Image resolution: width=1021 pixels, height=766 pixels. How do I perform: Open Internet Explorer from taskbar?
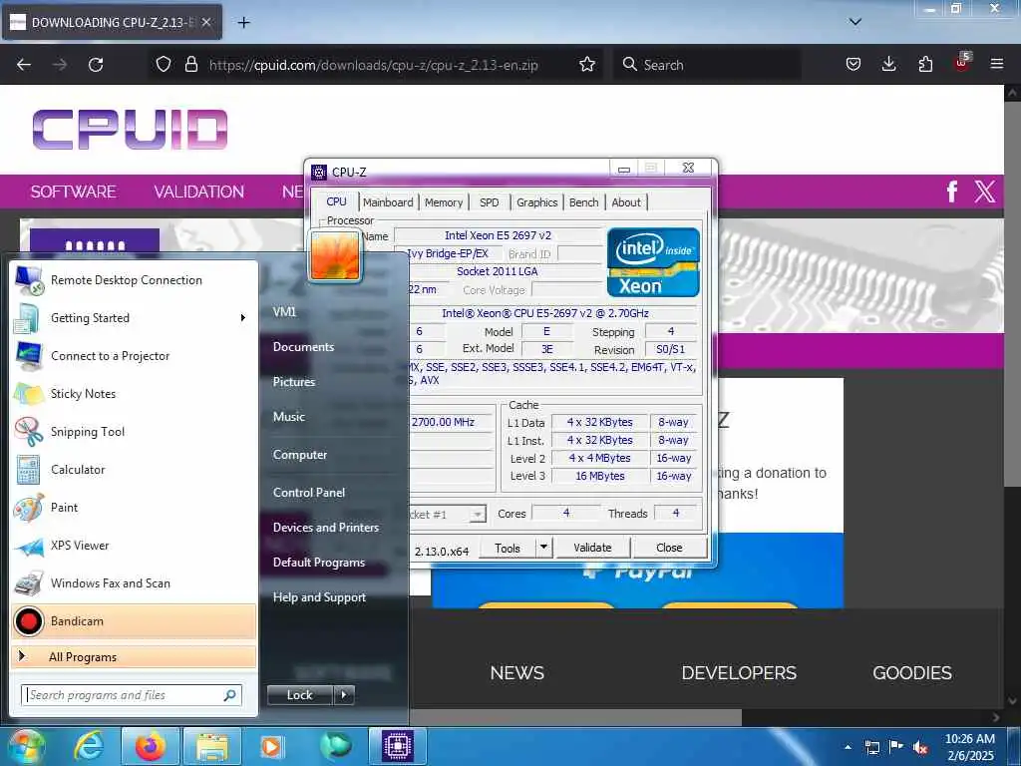point(89,746)
